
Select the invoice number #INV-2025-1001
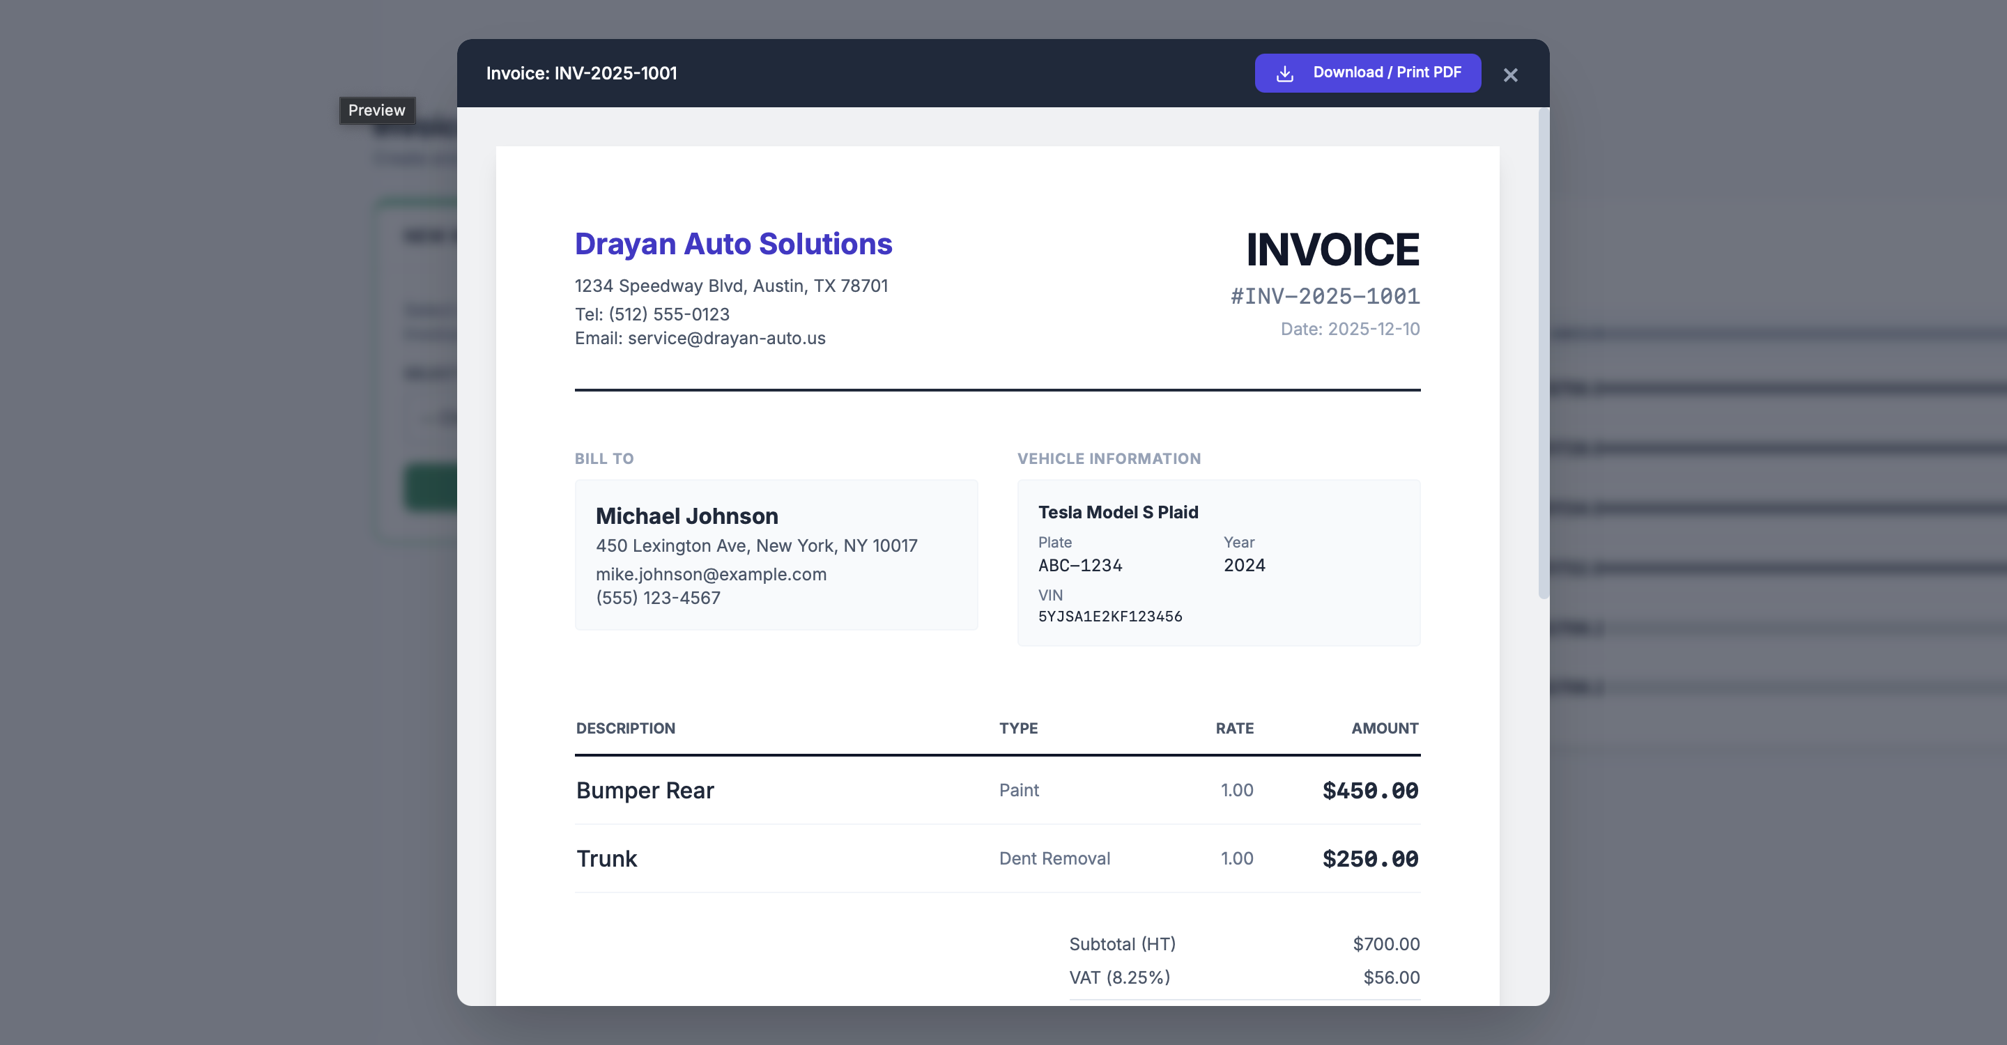tap(1325, 296)
